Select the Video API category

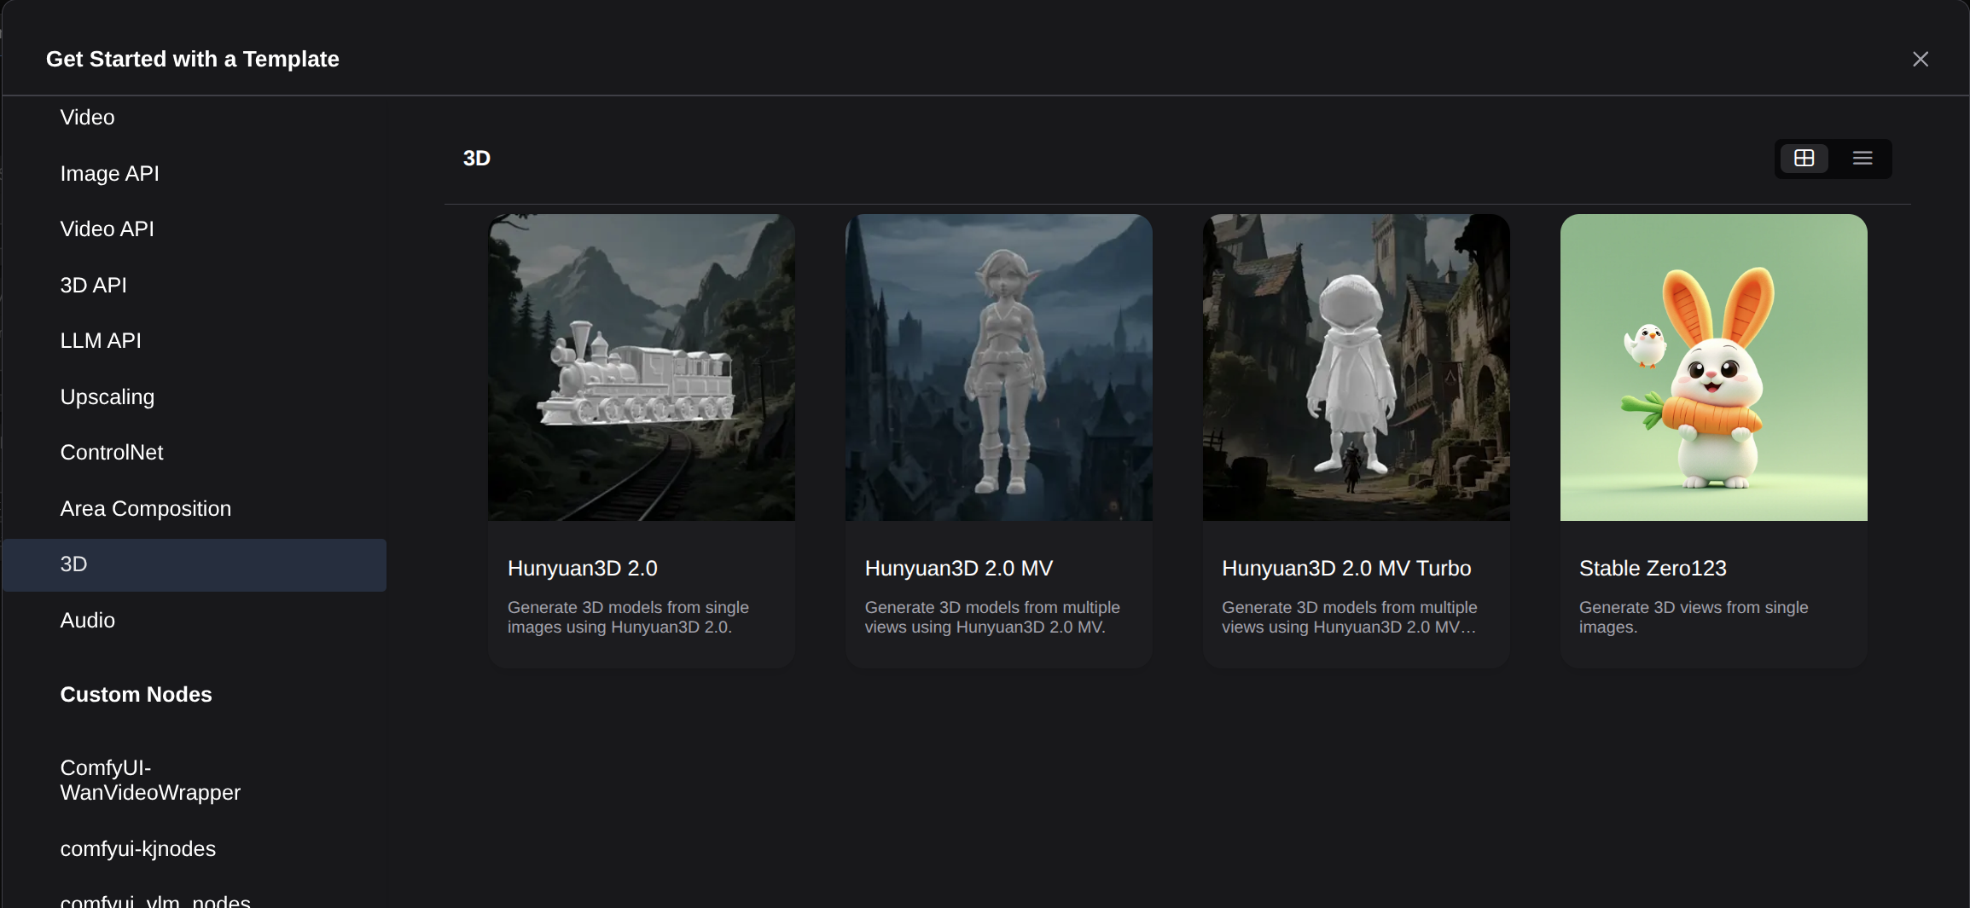pos(195,229)
